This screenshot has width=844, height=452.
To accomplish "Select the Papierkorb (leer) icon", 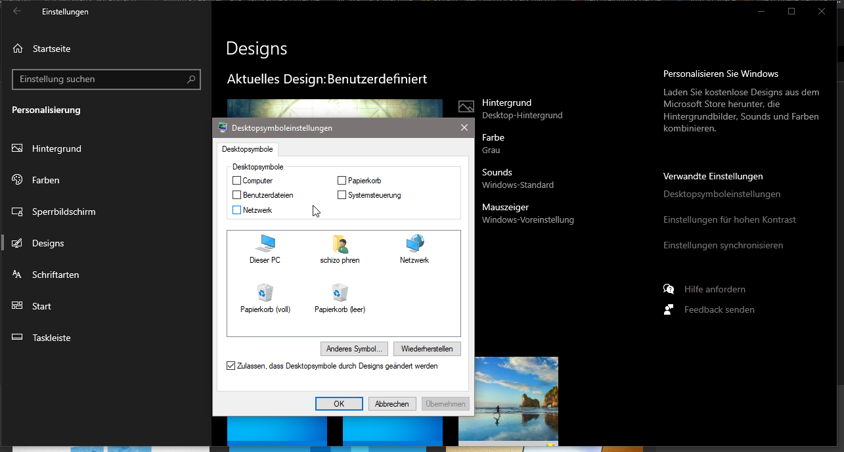I will [x=340, y=298].
